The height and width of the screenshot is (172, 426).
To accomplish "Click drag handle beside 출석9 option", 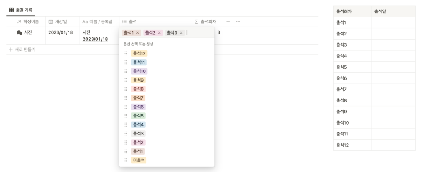I will (126, 80).
